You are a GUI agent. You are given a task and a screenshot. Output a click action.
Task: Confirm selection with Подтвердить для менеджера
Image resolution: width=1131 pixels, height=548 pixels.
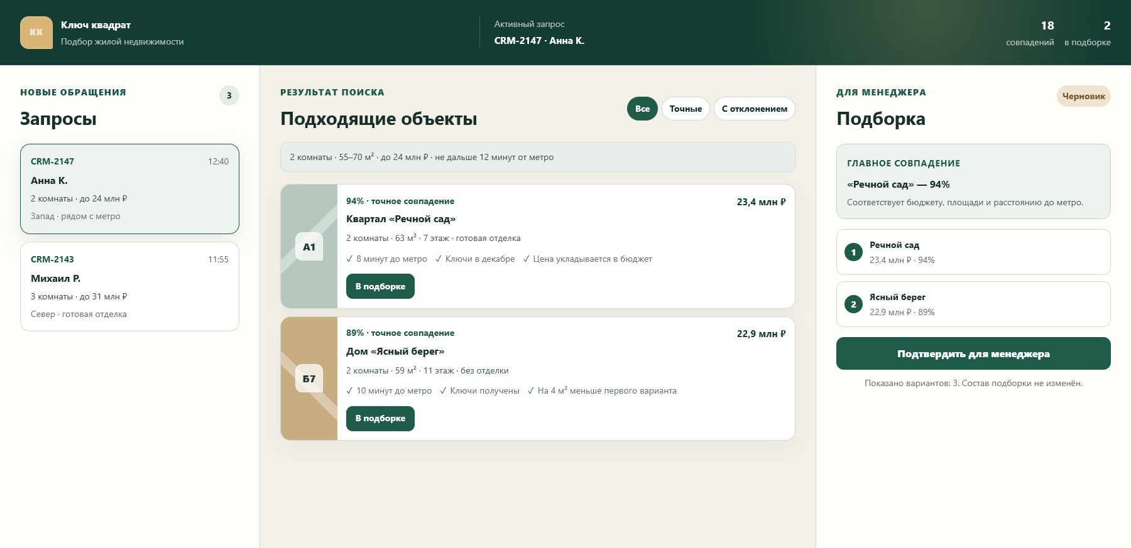(x=973, y=353)
